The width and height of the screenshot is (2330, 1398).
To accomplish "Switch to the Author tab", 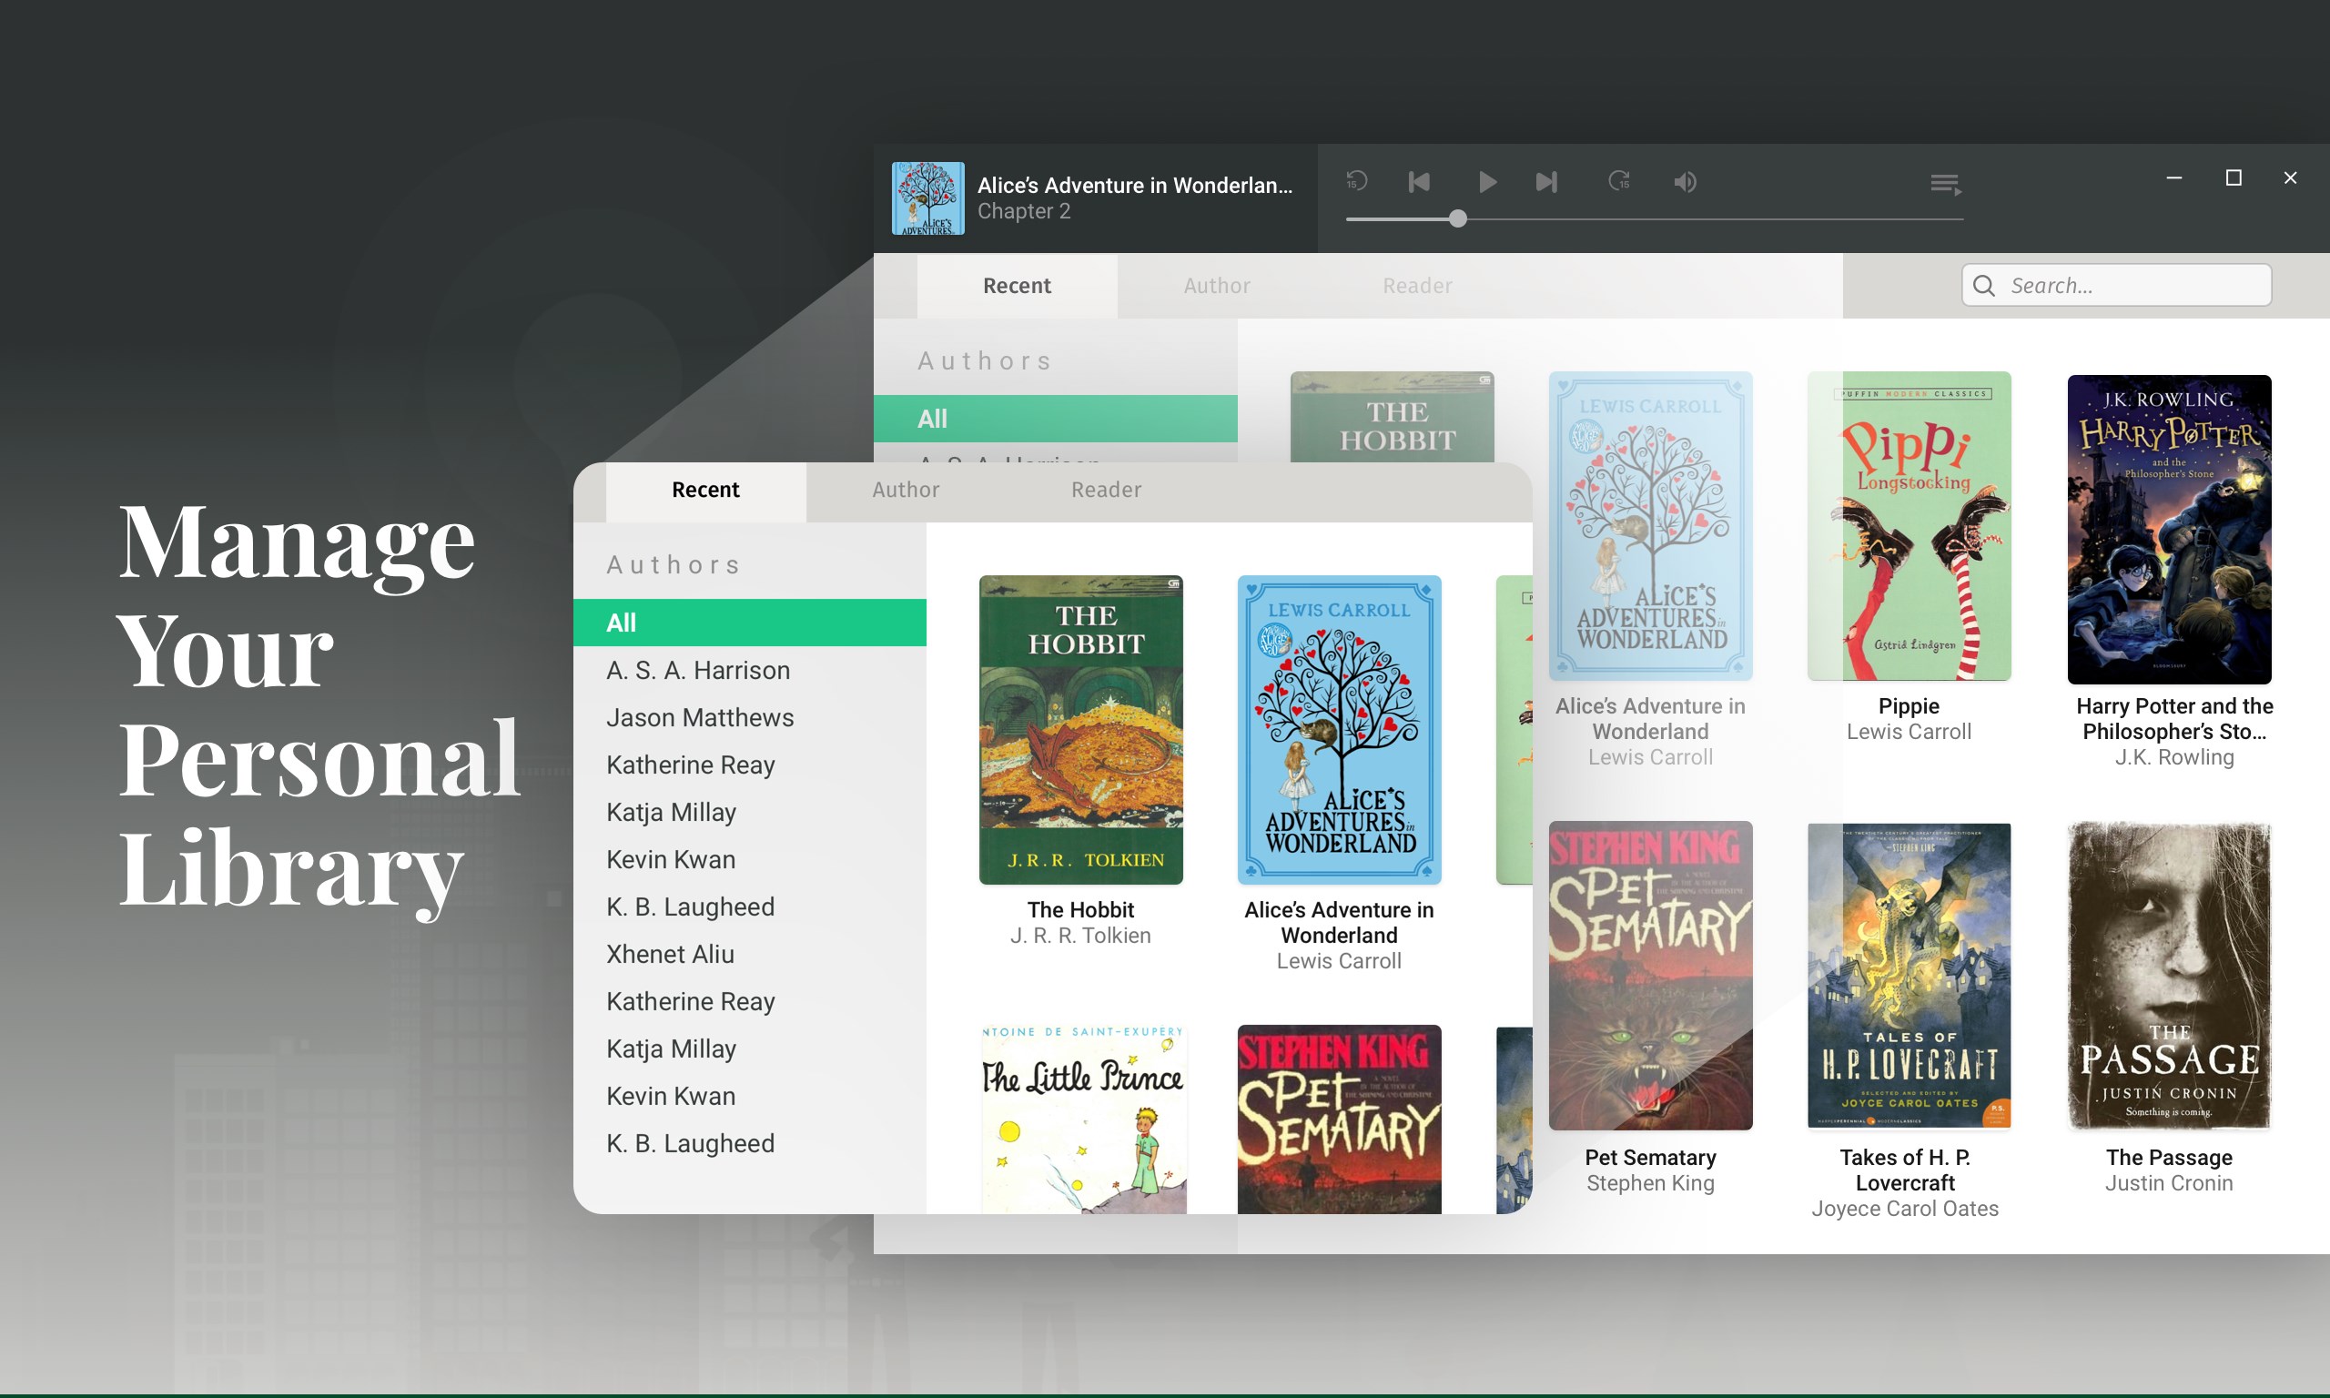I will [x=905, y=490].
